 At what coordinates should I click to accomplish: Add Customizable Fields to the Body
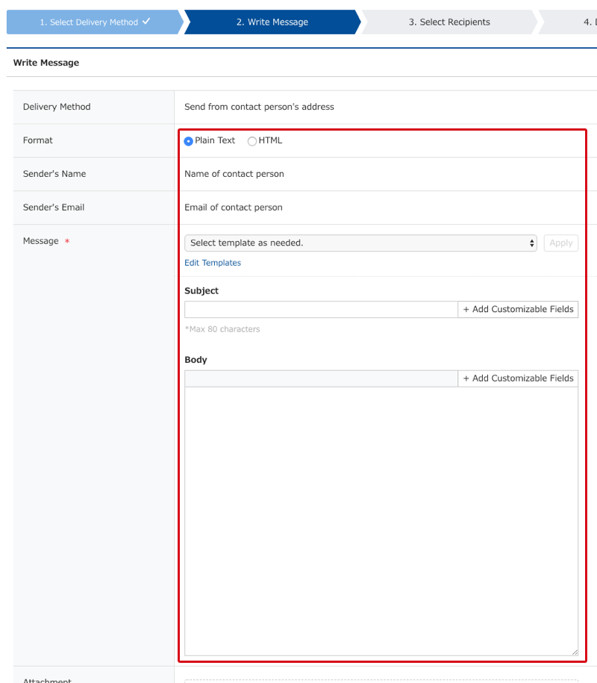(x=518, y=378)
